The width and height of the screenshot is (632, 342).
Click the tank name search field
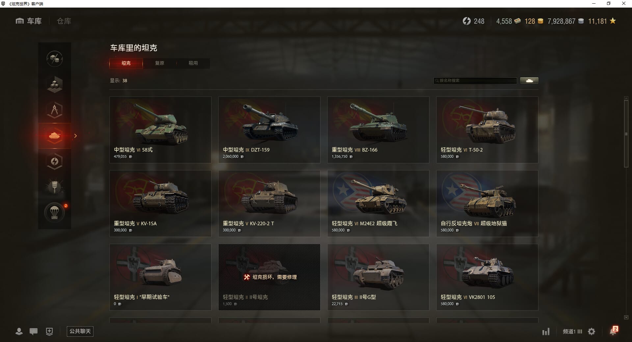(475, 81)
